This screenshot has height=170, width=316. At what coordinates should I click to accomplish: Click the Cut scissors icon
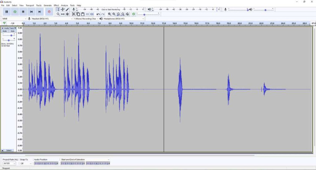73,14
